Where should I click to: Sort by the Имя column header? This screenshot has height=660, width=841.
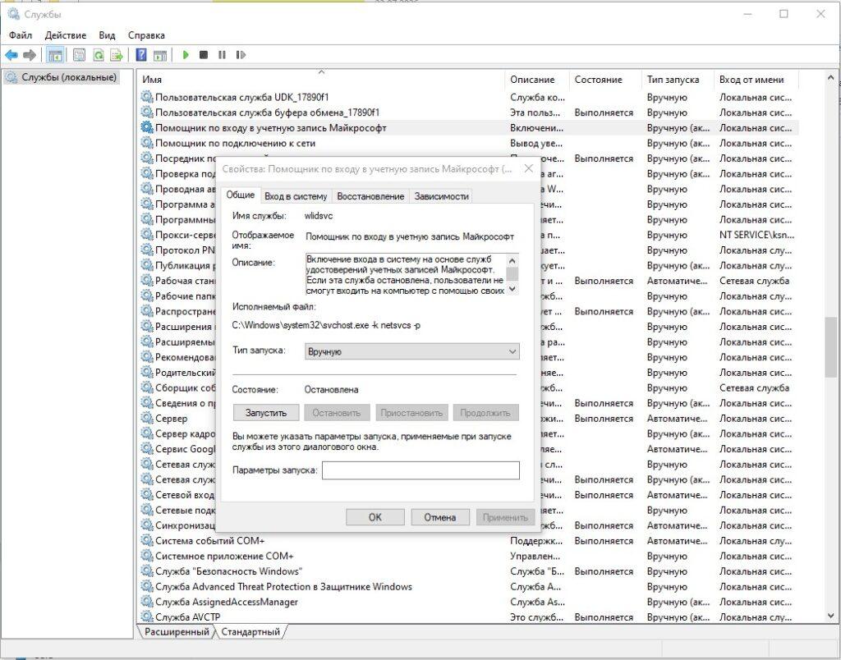click(x=322, y=80)
